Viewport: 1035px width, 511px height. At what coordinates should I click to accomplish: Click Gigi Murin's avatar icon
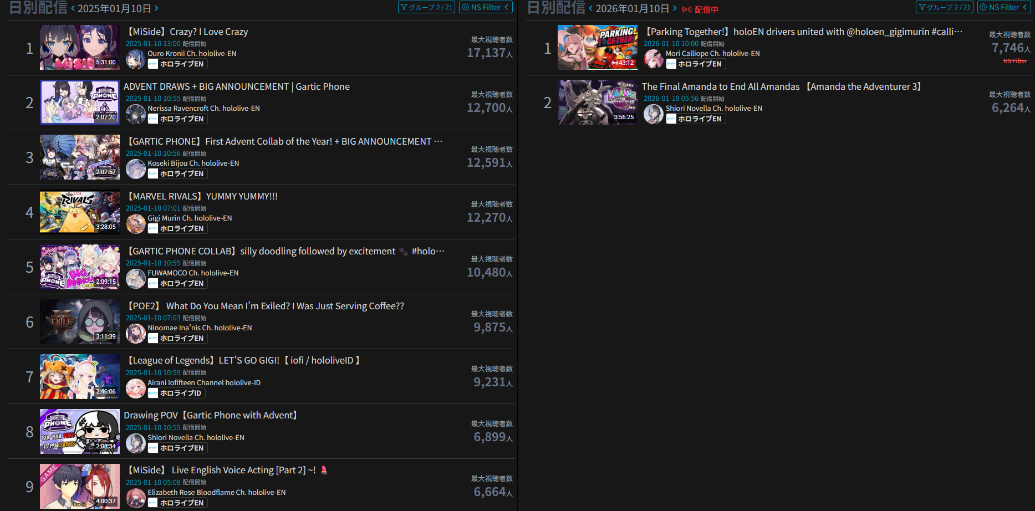click(x=135, y=223)
